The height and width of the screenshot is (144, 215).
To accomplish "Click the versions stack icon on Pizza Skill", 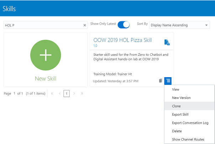I will coord(161,81).
